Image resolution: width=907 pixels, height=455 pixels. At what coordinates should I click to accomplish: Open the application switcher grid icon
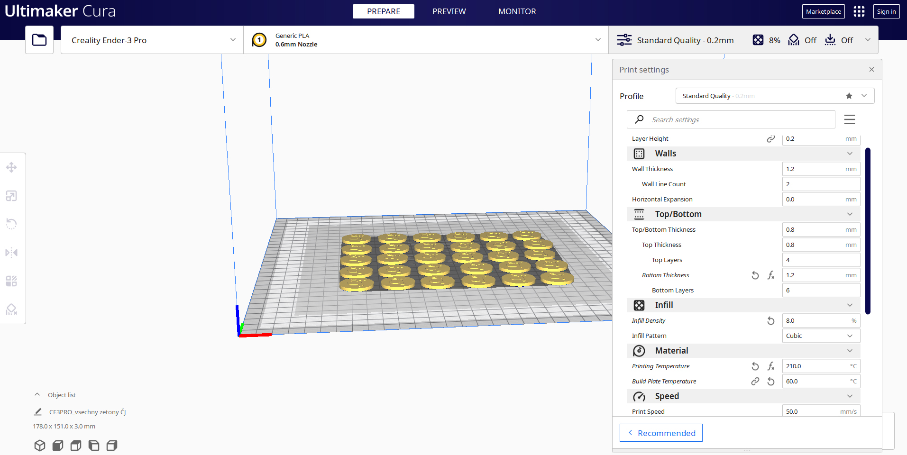pyautogui.click(x=859, y=11)
